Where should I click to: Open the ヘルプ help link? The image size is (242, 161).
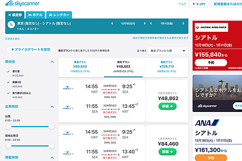182,4
